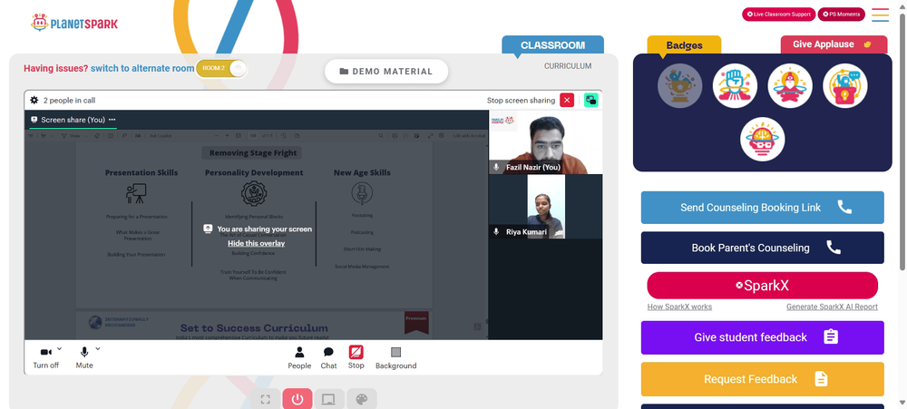Select the robot brain badge

(x=763, y=140)
